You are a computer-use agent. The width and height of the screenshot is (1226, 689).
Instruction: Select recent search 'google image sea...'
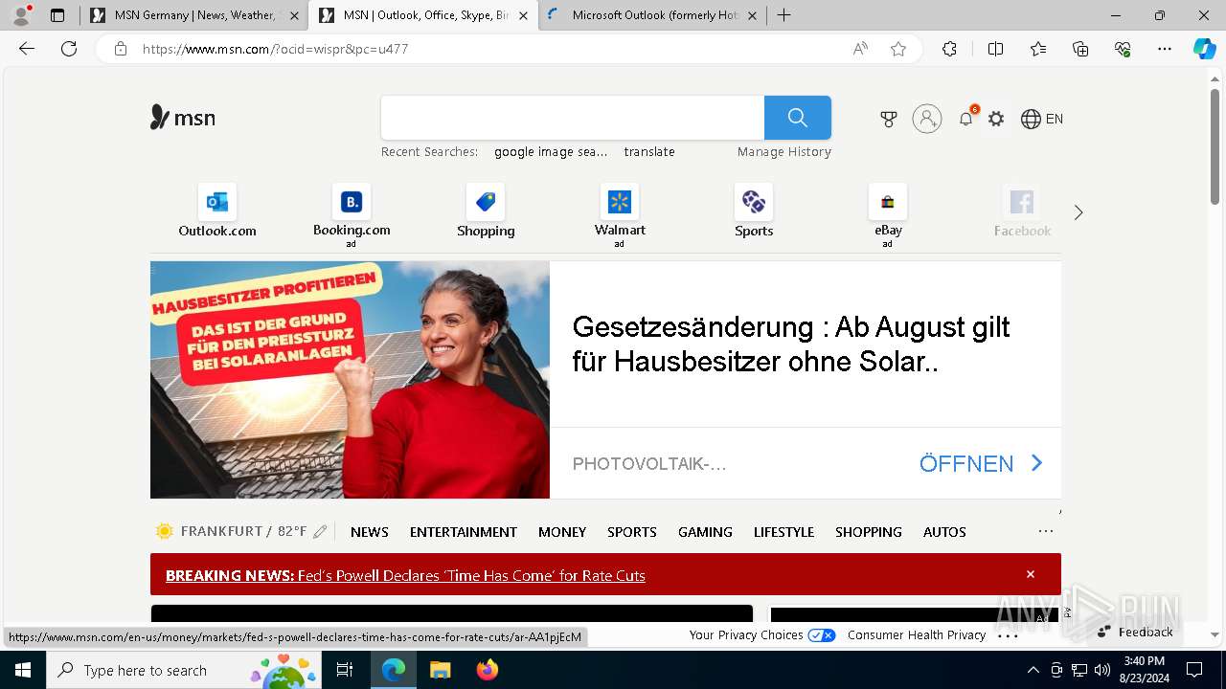(551, 151)
